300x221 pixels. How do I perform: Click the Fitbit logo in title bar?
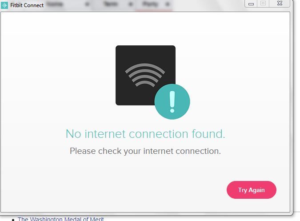point(4,5)
